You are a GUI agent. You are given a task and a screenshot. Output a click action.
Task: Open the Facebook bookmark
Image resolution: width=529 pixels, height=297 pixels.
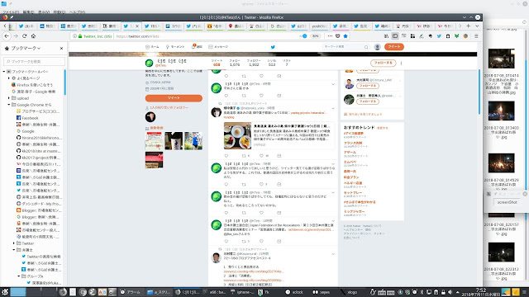(27, 118)
